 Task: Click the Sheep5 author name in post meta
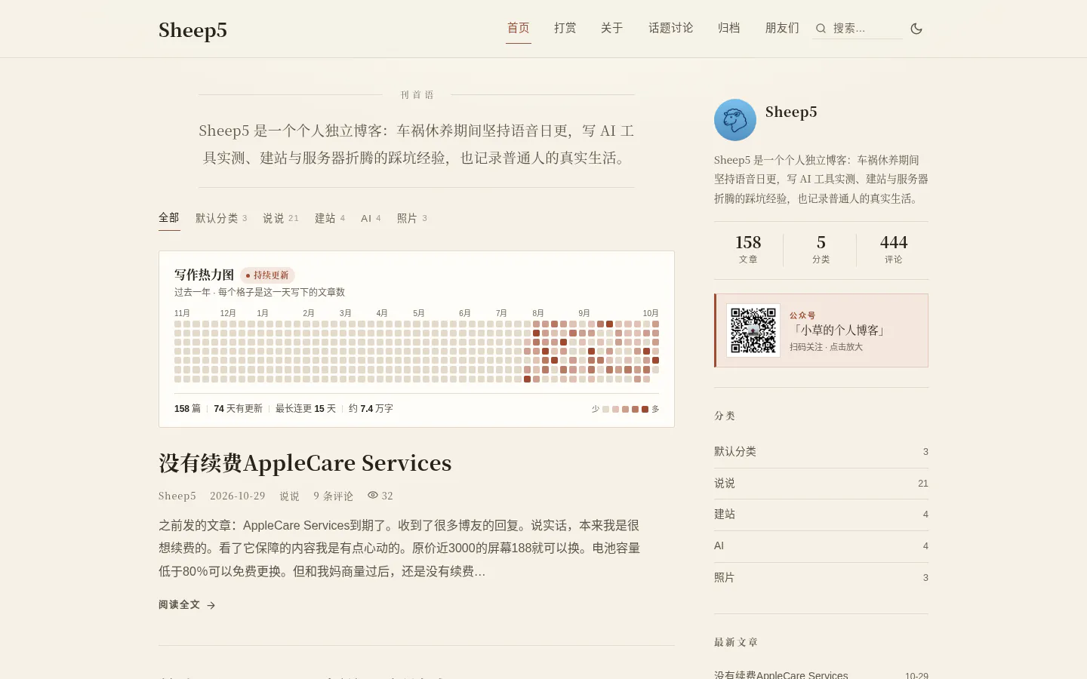click(x=177, y=496)
